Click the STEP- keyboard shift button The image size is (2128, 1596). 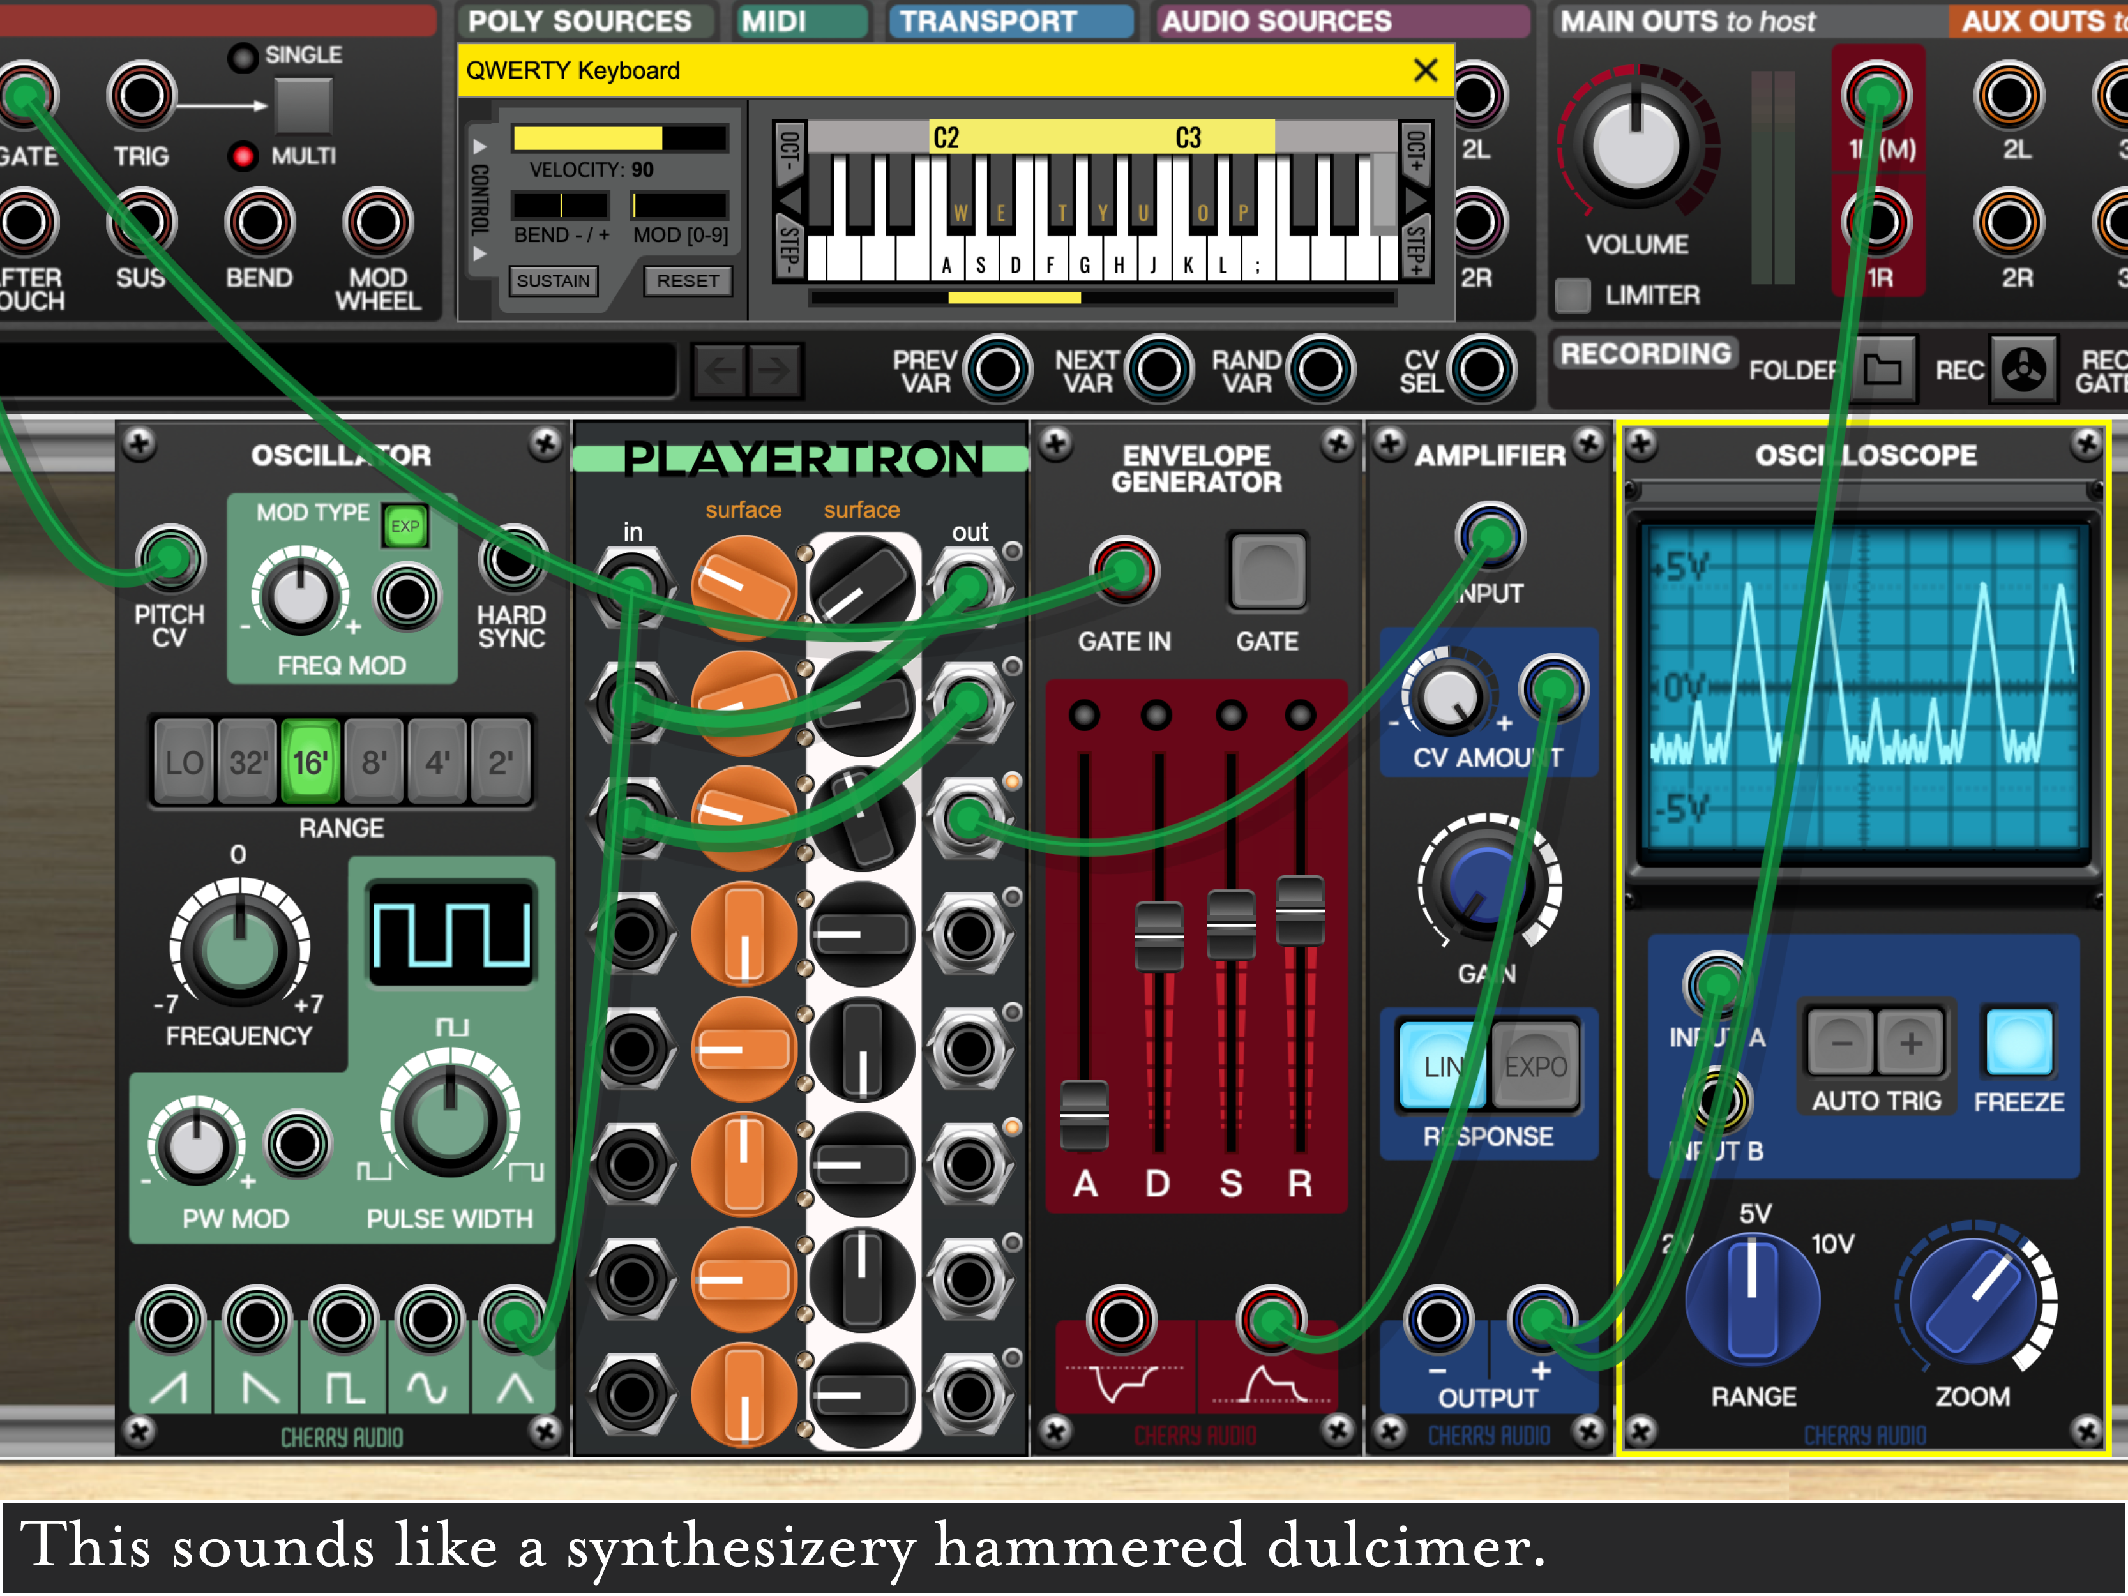pos(789,249)
